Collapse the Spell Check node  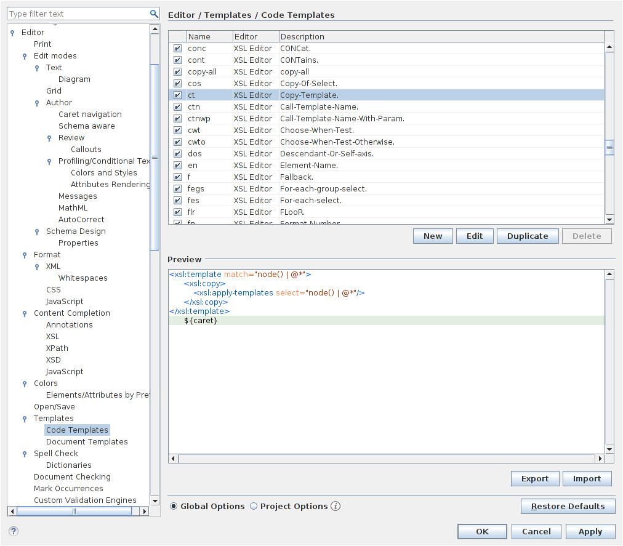[25, 454]
